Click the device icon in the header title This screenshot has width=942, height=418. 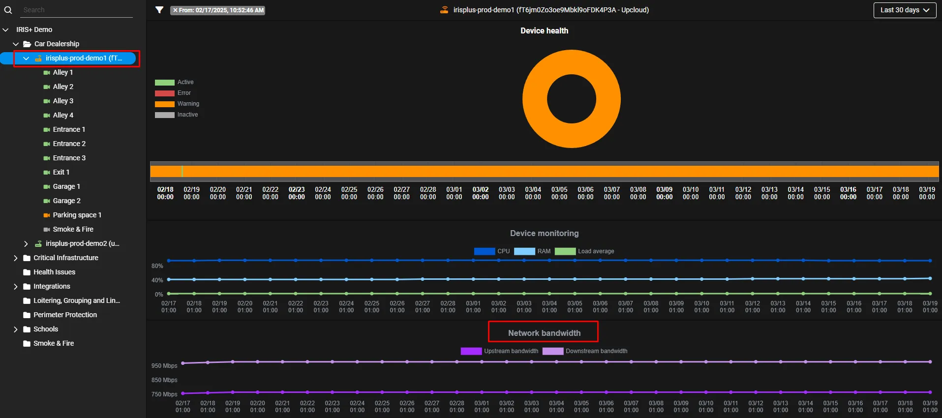[444, 10]
